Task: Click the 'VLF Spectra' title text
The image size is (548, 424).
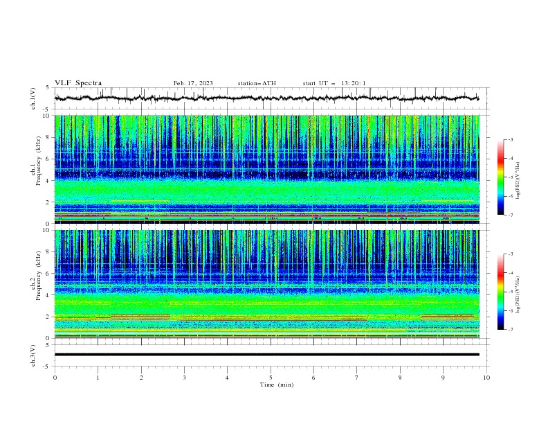Action: (x=78, y=83)
